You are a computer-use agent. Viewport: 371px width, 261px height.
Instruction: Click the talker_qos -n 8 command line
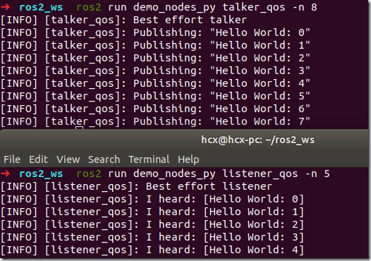click(159, 7)
